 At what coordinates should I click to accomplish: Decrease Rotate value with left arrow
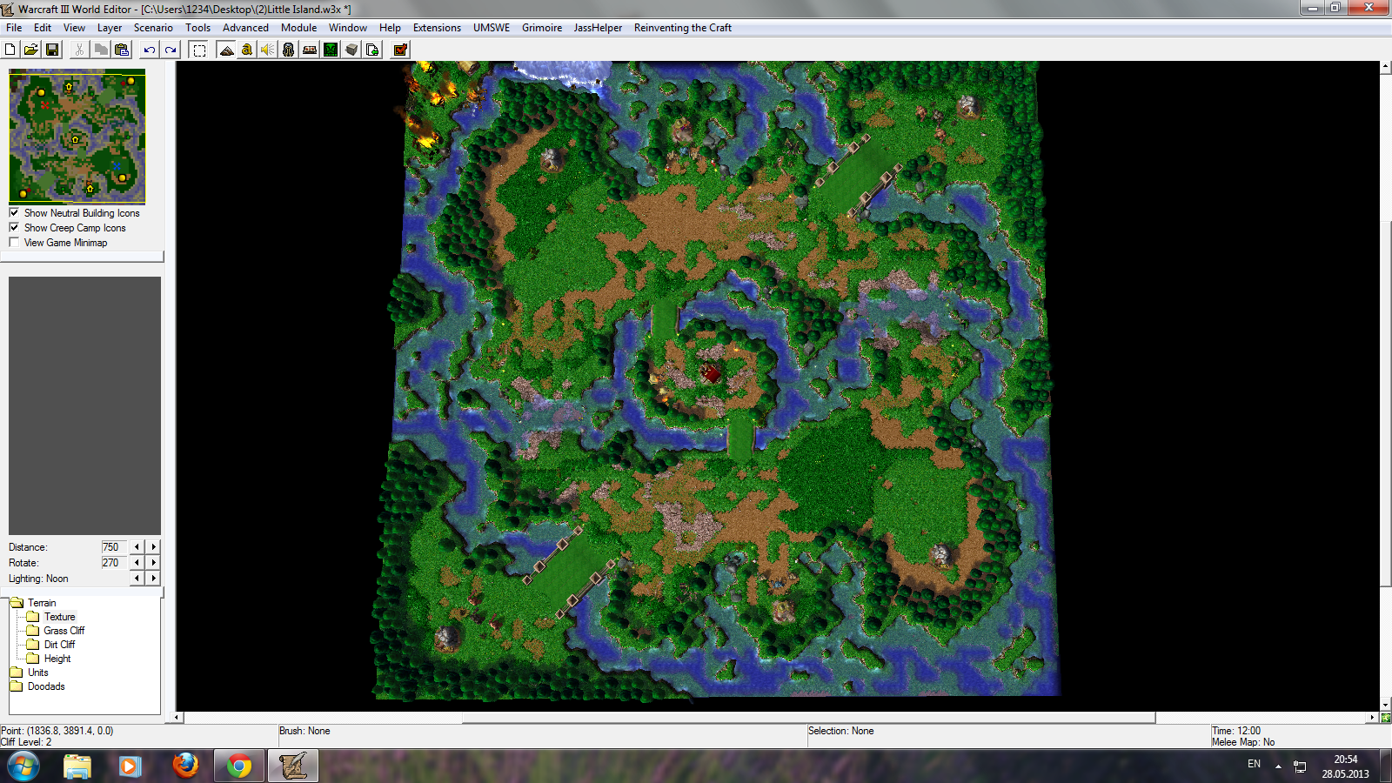(x=137, y=562)
